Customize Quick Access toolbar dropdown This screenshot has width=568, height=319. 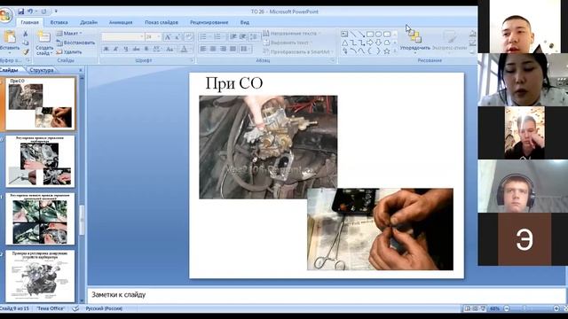point(56,12)
